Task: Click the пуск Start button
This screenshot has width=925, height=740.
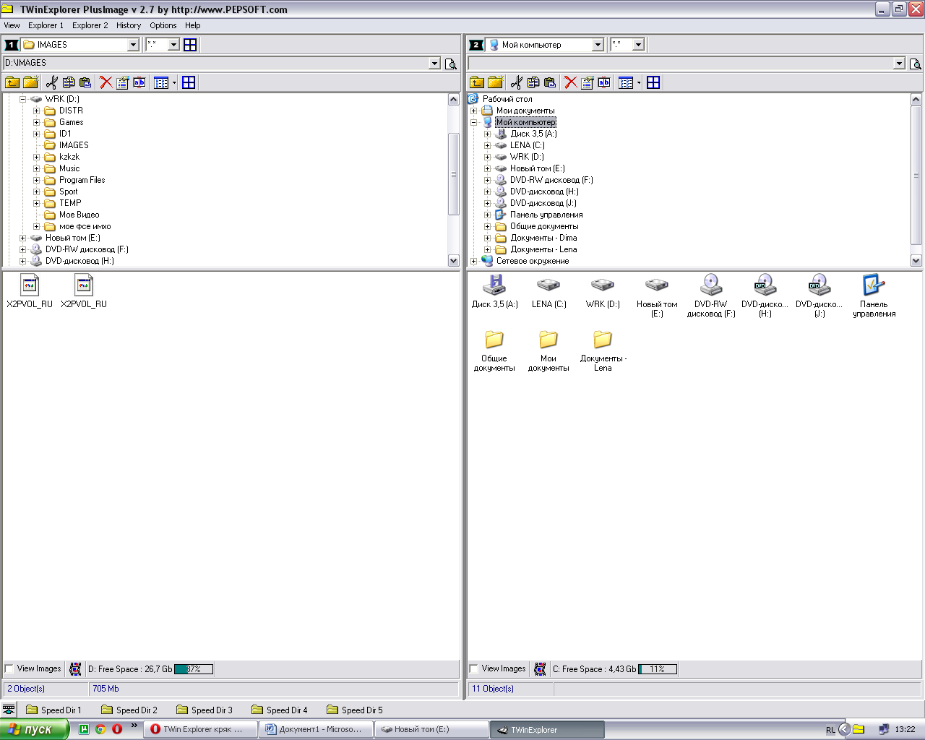Action: pos(34,729)
